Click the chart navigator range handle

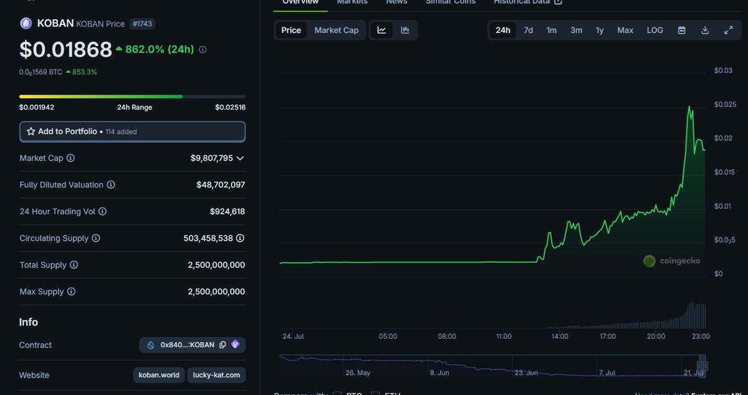[702, 365]
